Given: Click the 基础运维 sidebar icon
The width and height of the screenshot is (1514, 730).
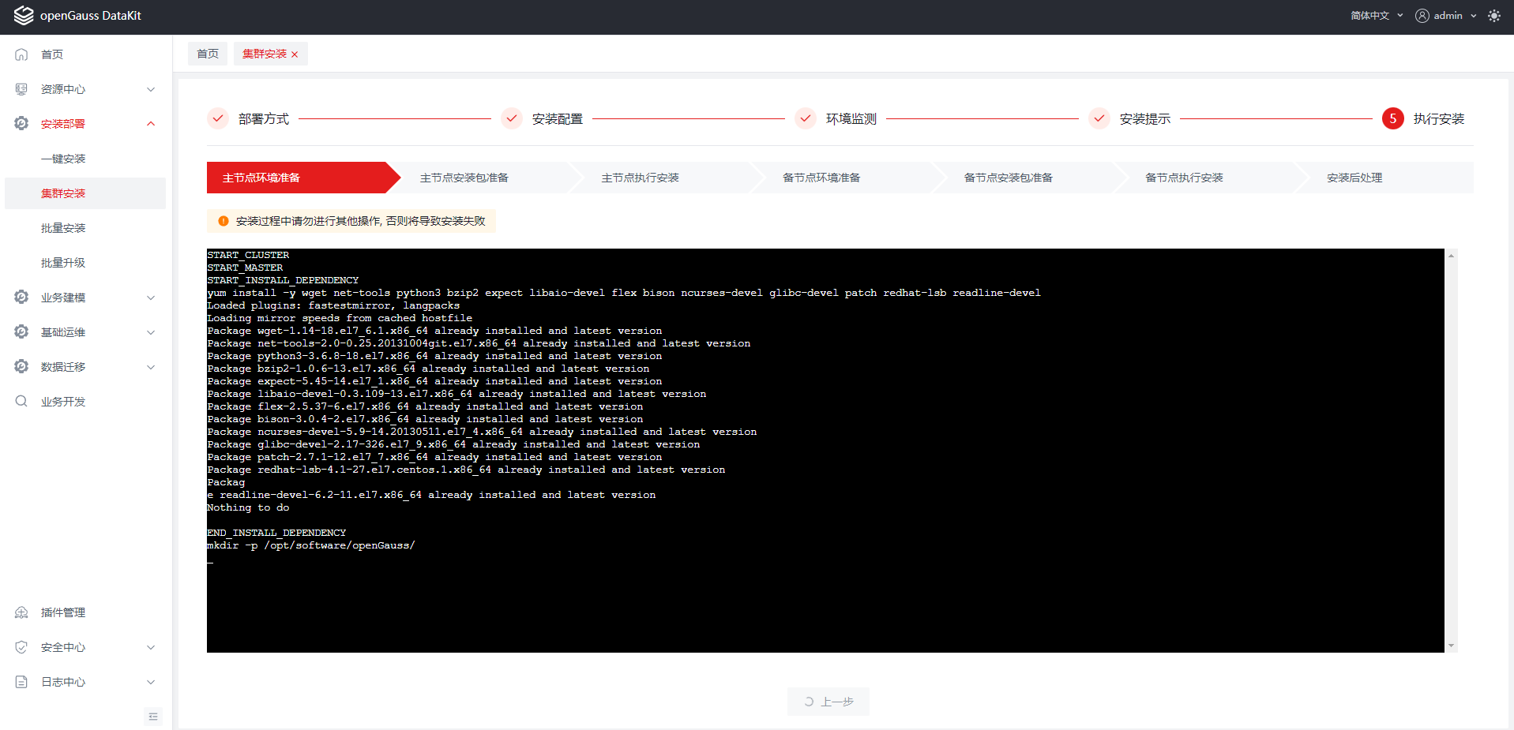Looking at the screenshot, I should pyautogui.click(x=21, y=332).
